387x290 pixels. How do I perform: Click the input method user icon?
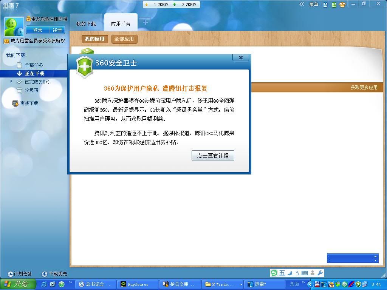(x=313, y=273)
